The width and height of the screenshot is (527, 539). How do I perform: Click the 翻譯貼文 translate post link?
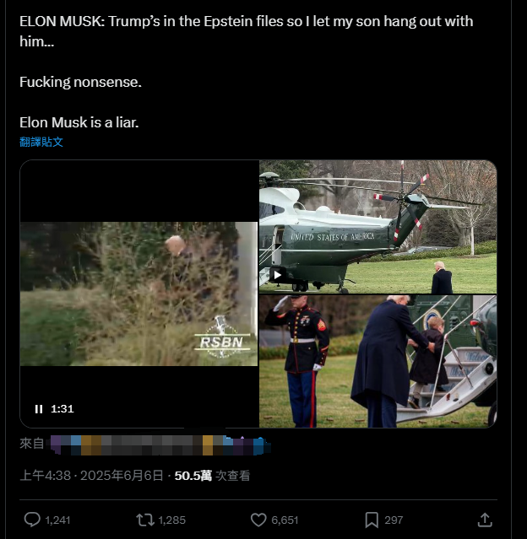tap(41, 142)
